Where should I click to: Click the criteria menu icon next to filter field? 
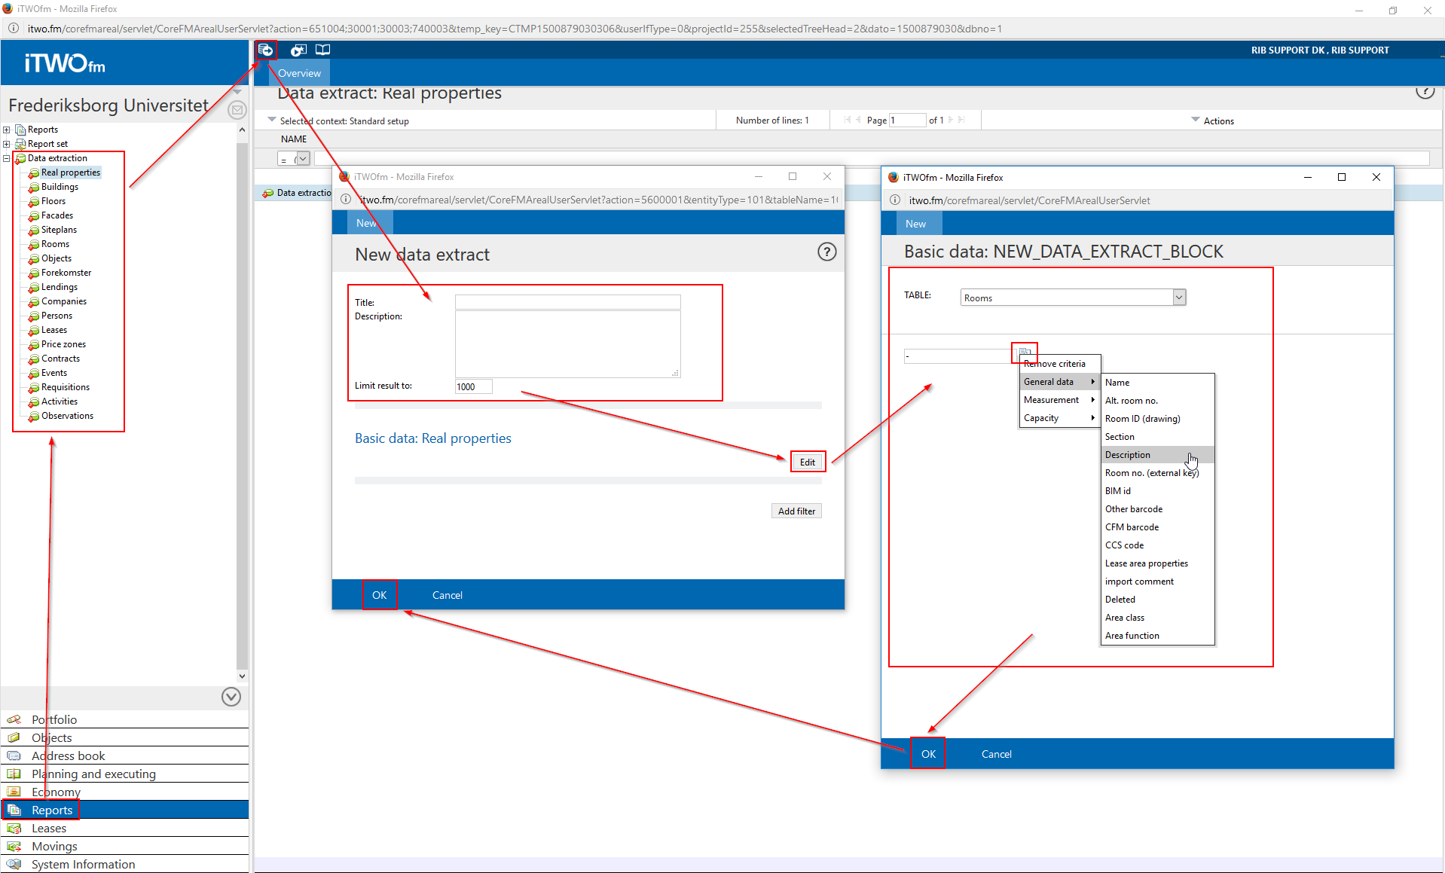1025,352
